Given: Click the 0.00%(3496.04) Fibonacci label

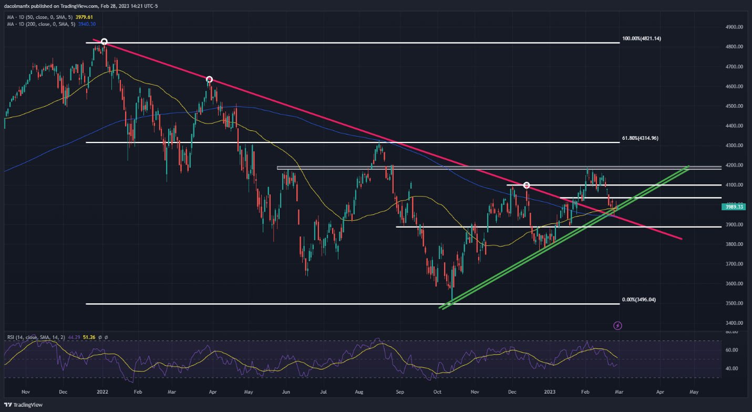Looking at the screenshot, I should coord(638,300).
